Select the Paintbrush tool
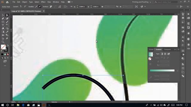 tap(7, 22)
